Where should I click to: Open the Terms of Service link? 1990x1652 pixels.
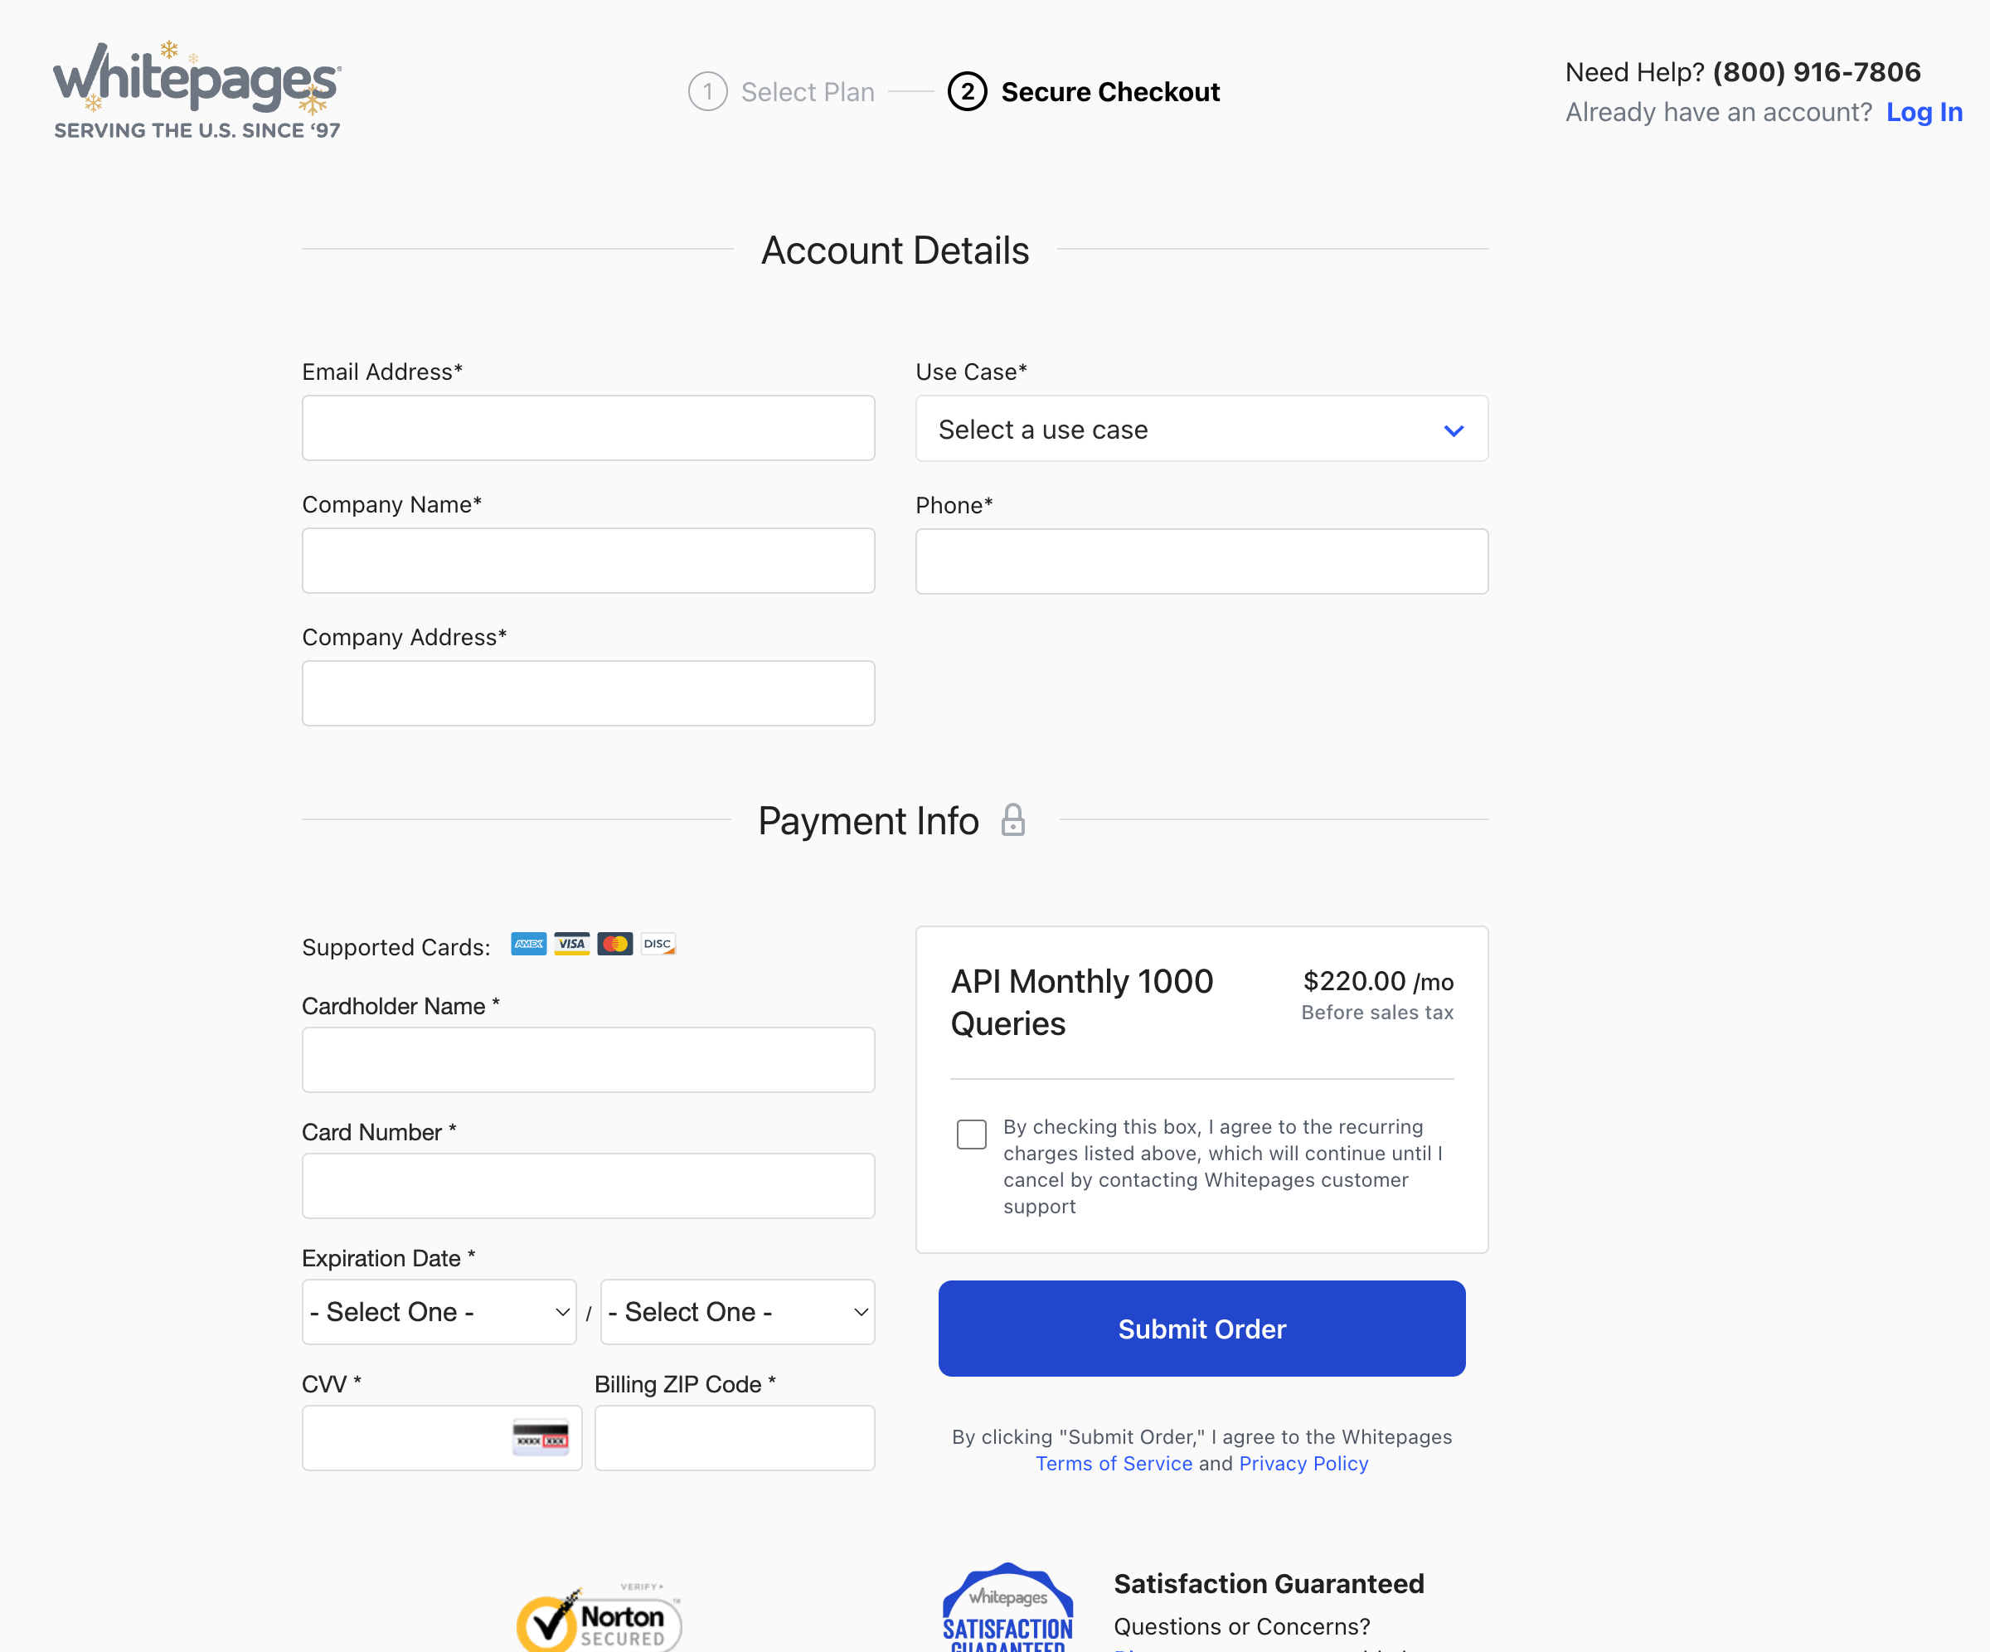coord(1114,1464)
